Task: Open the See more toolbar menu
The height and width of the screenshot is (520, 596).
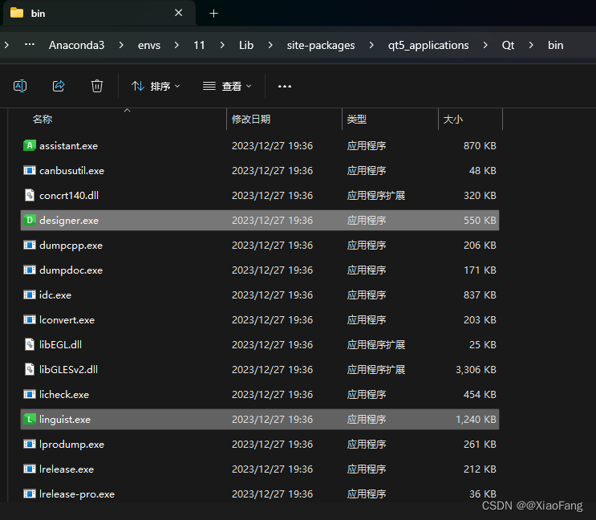Action: coord(285,87)
